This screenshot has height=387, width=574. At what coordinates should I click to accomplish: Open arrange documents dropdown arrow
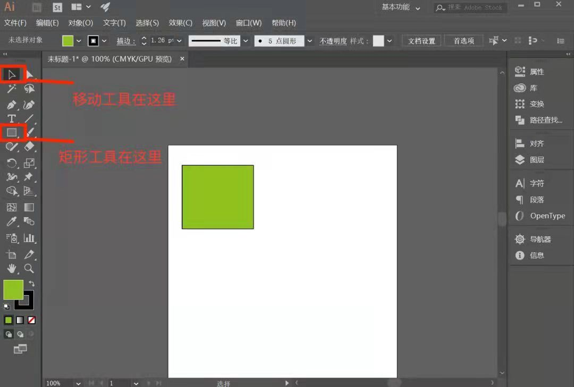88,7
